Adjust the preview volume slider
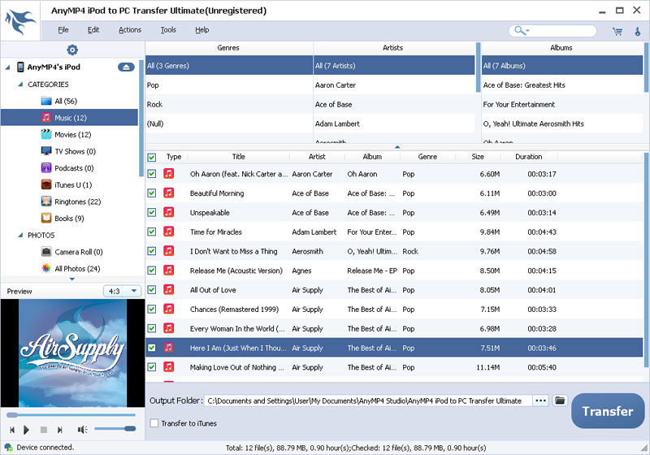This screenshot has width=650, height=455. click(115, 428)
